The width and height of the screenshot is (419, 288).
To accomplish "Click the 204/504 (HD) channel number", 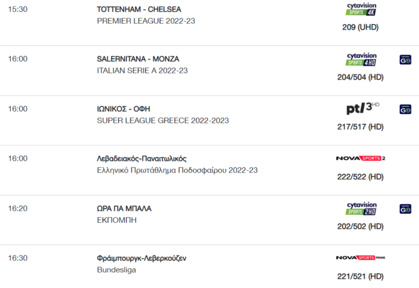I will point(360,77).
